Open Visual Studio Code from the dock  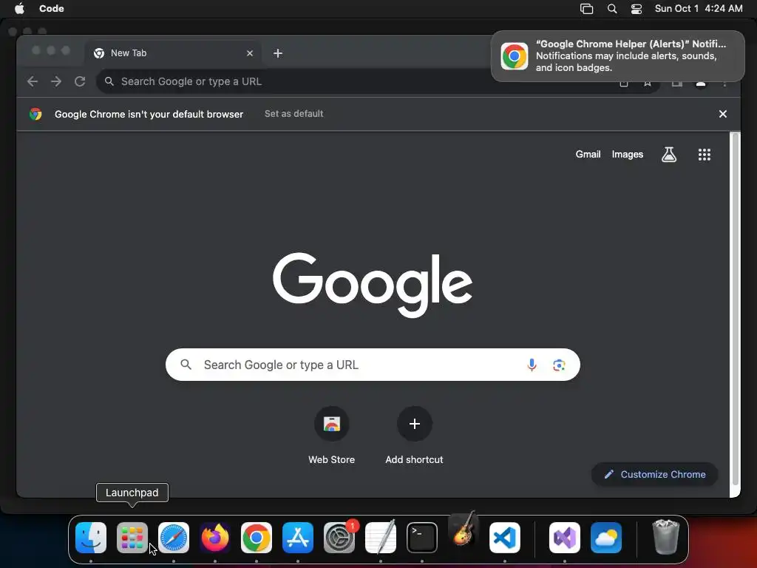tap(505, 538)
